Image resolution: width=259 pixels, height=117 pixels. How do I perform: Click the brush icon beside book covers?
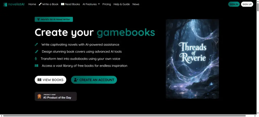(36, 52)
